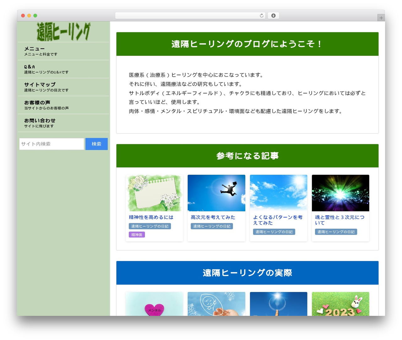Click the hand holding leaf sketch thumbnail
402x340 pixels.
point(216,304)
